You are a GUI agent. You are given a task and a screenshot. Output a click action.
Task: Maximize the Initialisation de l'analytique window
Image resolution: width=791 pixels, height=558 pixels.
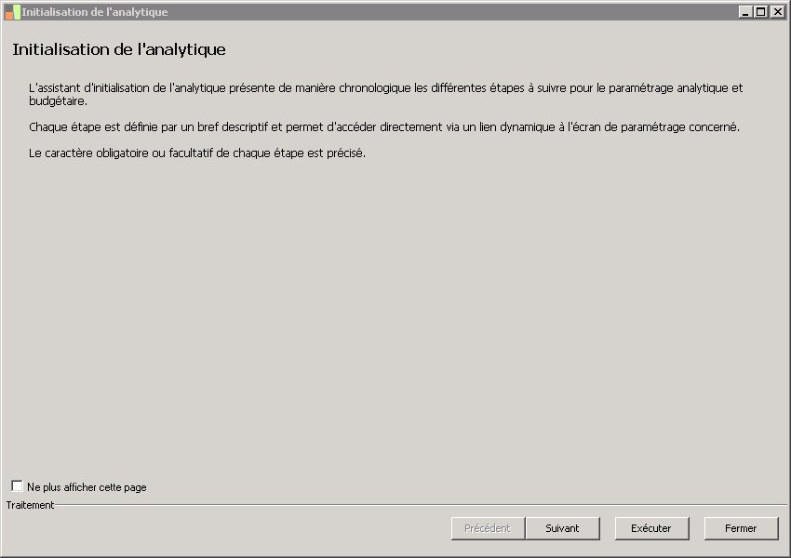(760, 12)
